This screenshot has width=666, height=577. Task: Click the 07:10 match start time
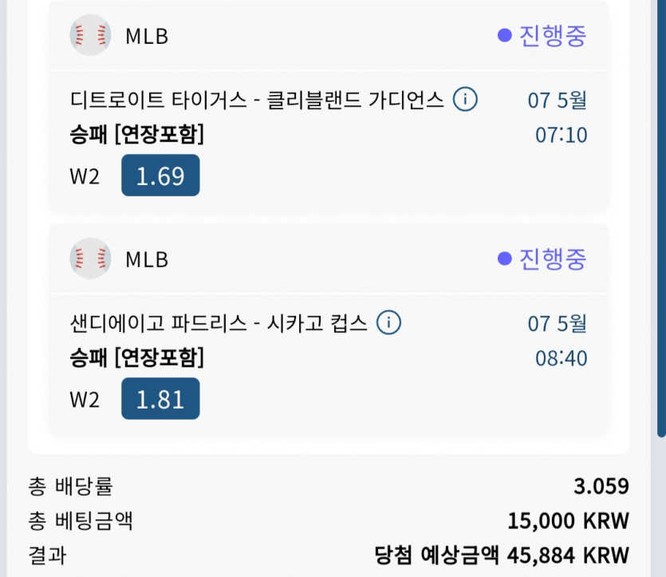561,135
